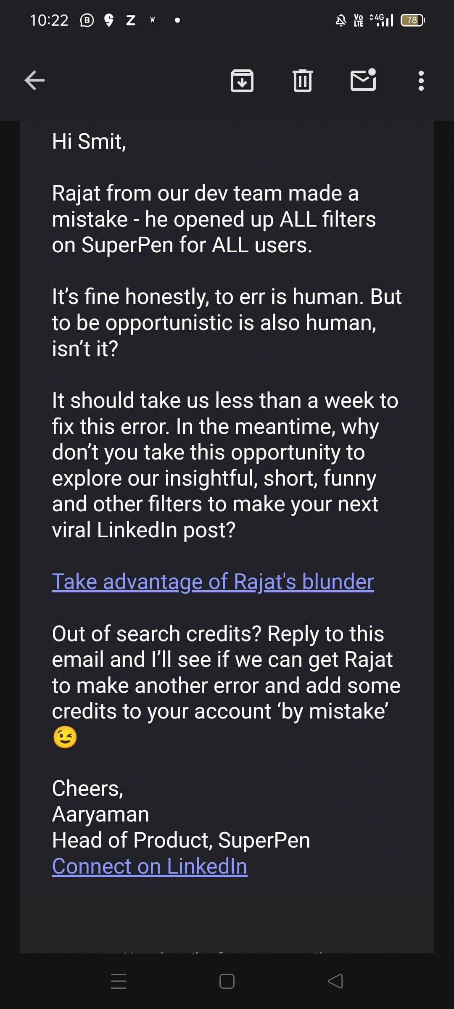Tap the winking face emoji
454x1009 pixels.
pos(65,737)
